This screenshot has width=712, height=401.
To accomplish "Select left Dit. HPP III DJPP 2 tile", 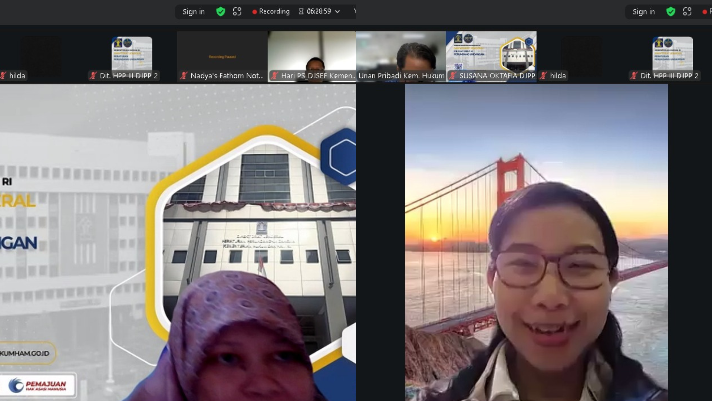I will click(x=132, y=56).
